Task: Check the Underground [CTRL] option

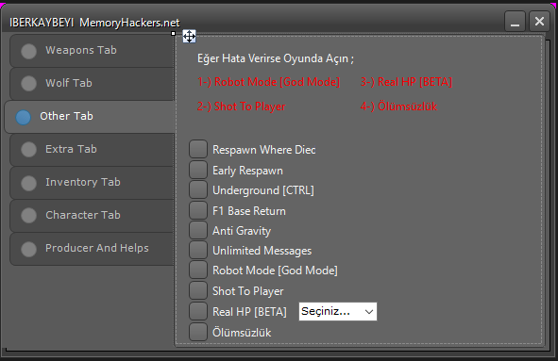Action: [x=198, y=189]
